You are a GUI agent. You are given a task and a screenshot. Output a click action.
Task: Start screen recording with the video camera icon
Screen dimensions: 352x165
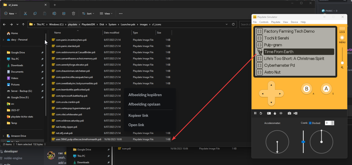pos(295,113)
